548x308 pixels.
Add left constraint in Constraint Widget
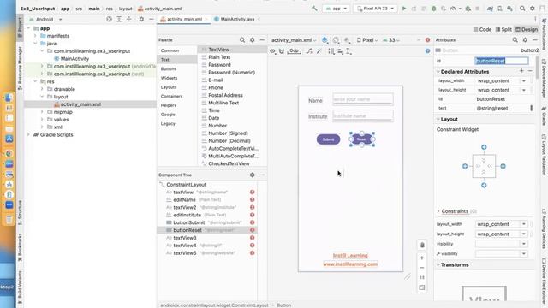[465, 166]
